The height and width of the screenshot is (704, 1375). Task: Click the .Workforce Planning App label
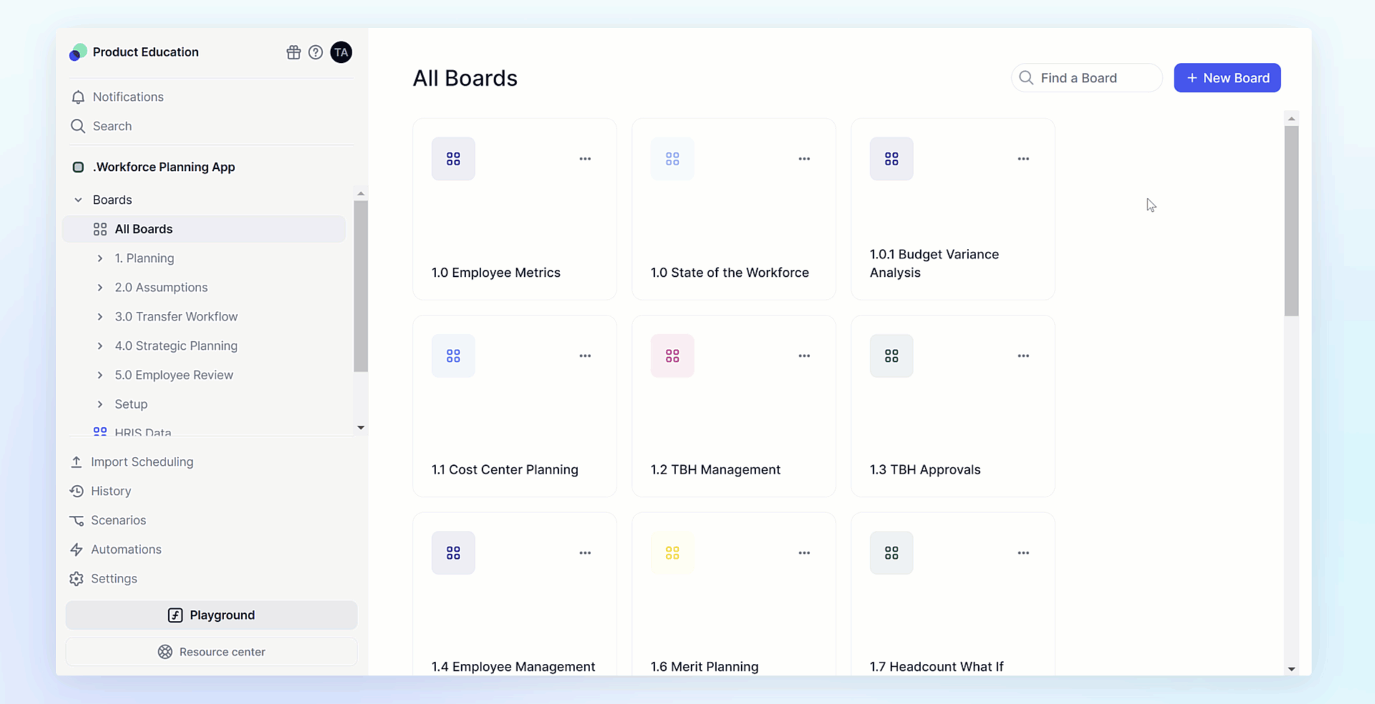(164, 167)
